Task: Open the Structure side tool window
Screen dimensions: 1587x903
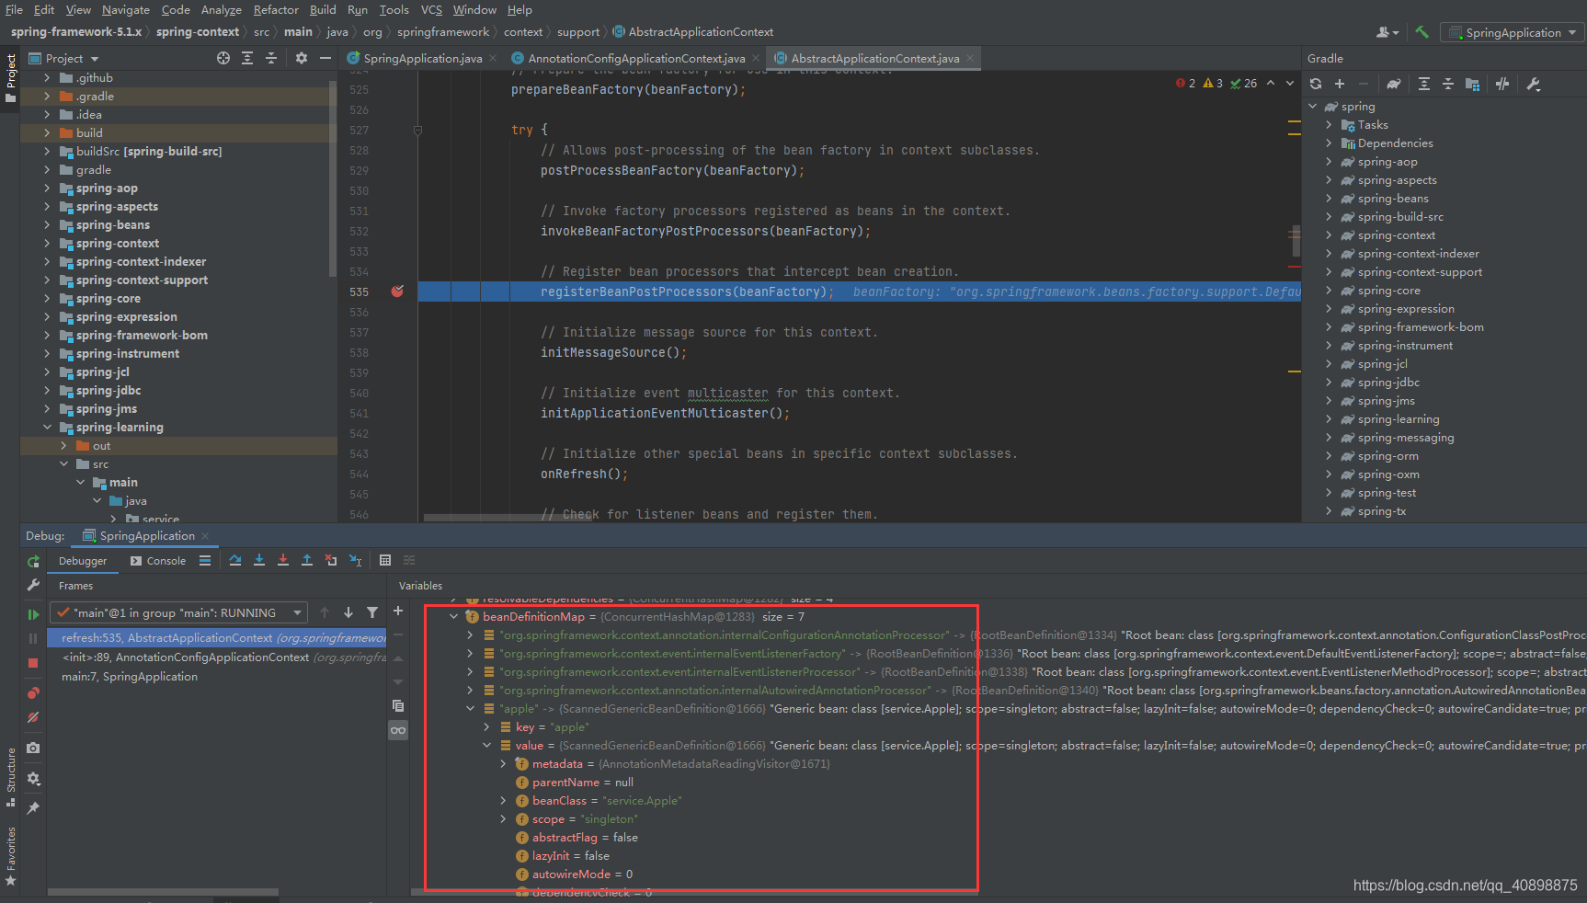Action: coord(11,777)
